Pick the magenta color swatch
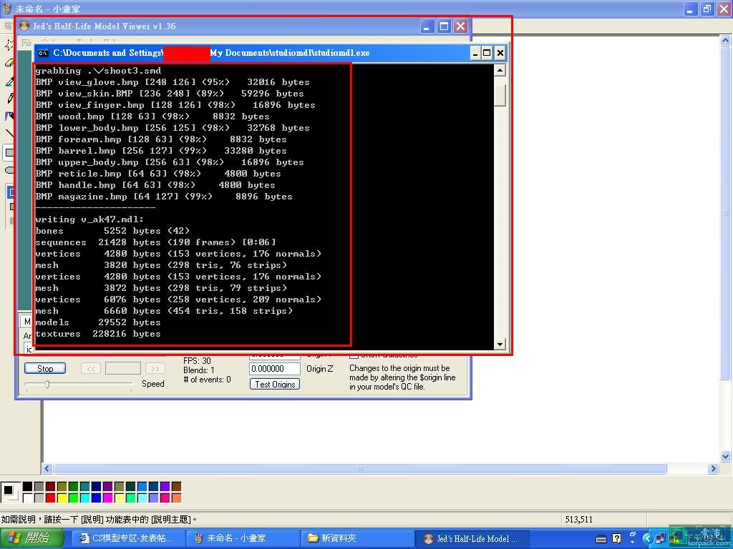This screenshot has height=549, width=733. 107,498
